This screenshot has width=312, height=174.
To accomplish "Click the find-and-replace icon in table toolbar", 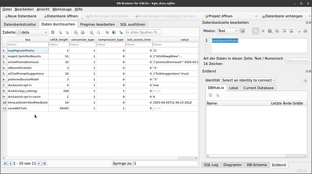I will [121, 32].
